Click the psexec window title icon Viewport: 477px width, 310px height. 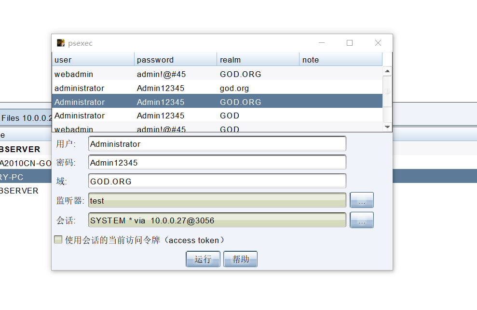point(61,43)
